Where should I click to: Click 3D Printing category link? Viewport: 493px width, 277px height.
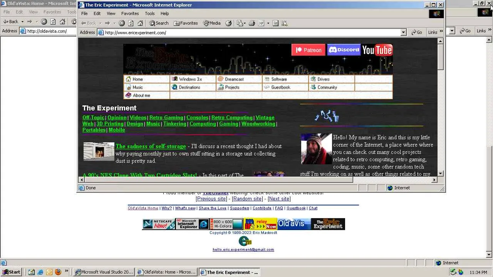tap(110, 124)
